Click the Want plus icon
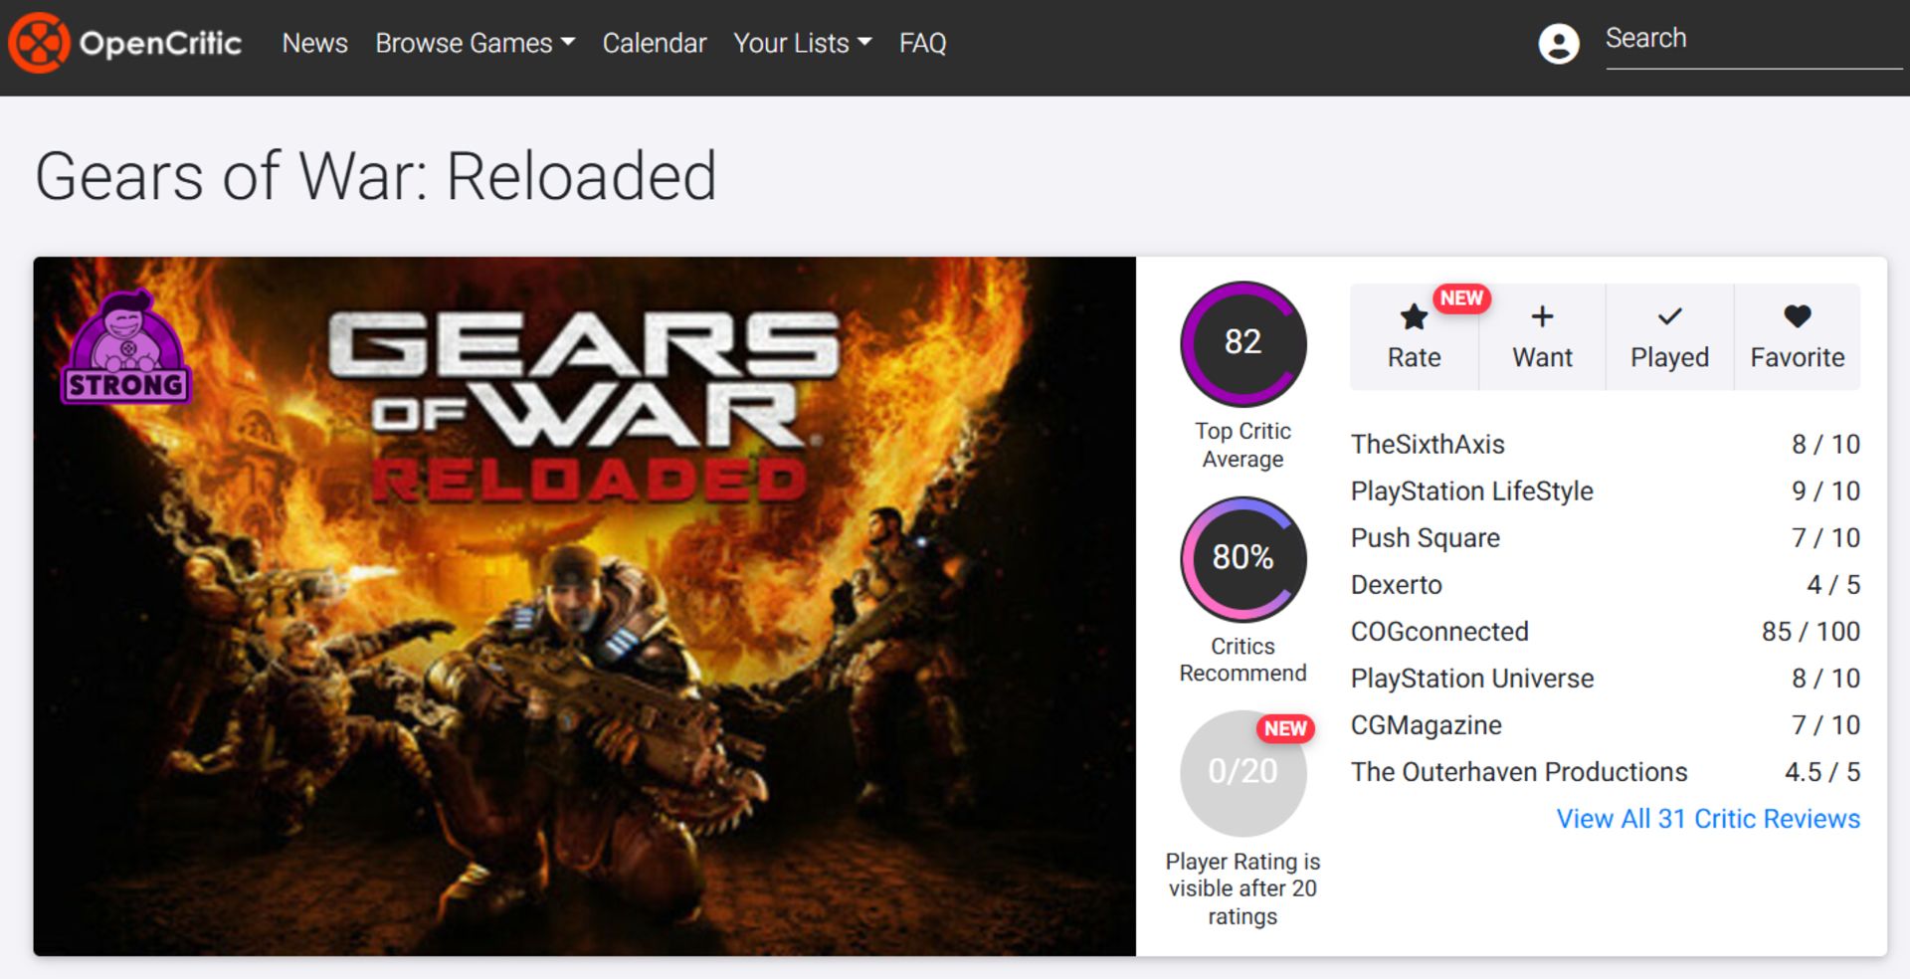This screenshot has width=1910, height=979. [x=1542, y=316]
